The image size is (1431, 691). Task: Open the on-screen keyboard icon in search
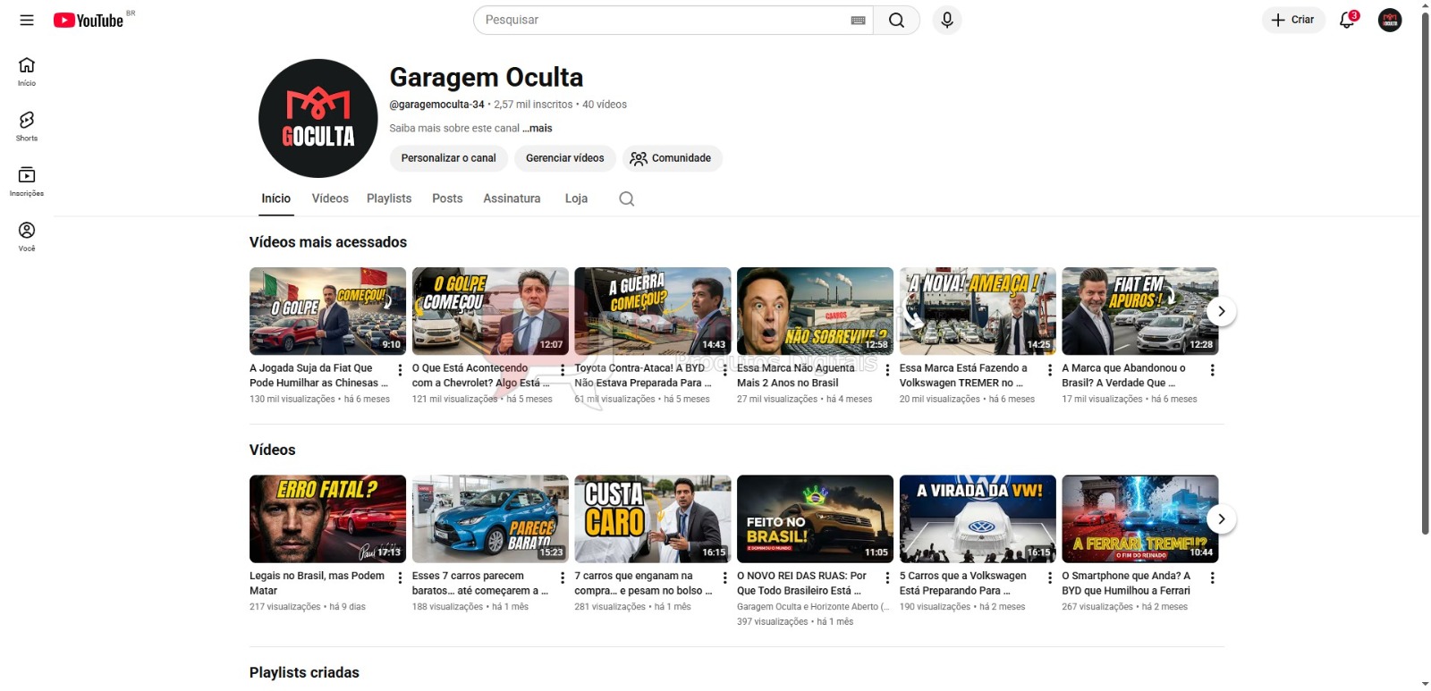click(x=858, y=20)
